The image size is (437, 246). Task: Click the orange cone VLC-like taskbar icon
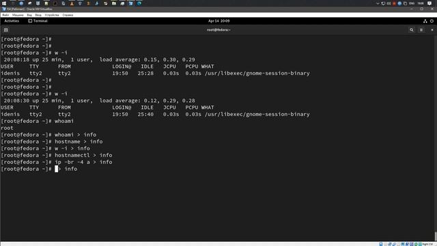pos(72,3)
